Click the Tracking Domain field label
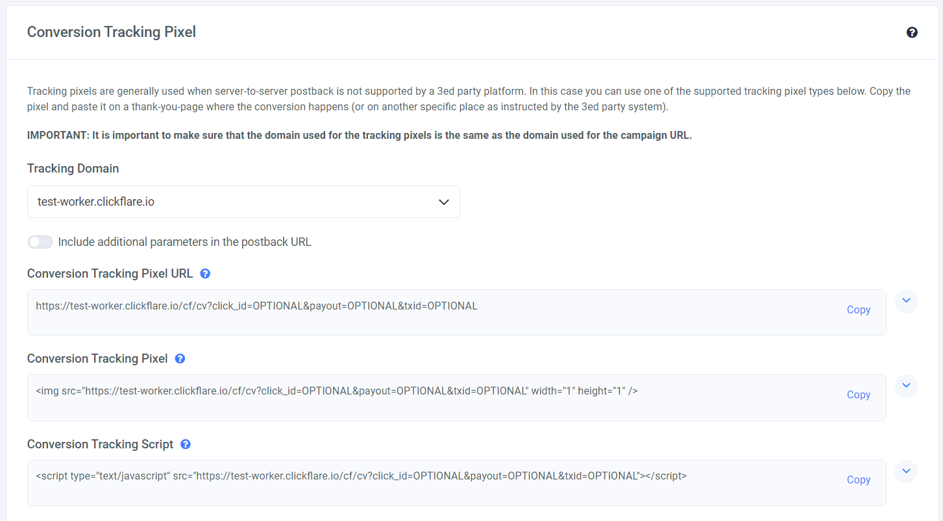The height and width of the screenshot is (521, 943). tap(73, 169)
